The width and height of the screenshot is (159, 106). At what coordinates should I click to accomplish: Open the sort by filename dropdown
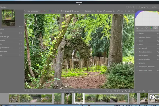coord(89,11)
